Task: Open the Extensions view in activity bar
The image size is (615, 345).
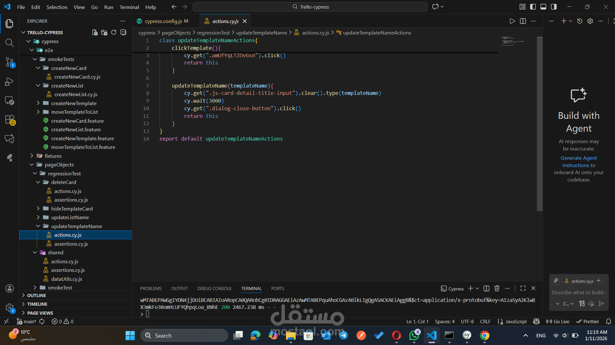Action: (x=9, y=120)
